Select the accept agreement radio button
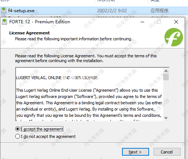The width and height of the screenshot is (188, 159). coord(17,129)
